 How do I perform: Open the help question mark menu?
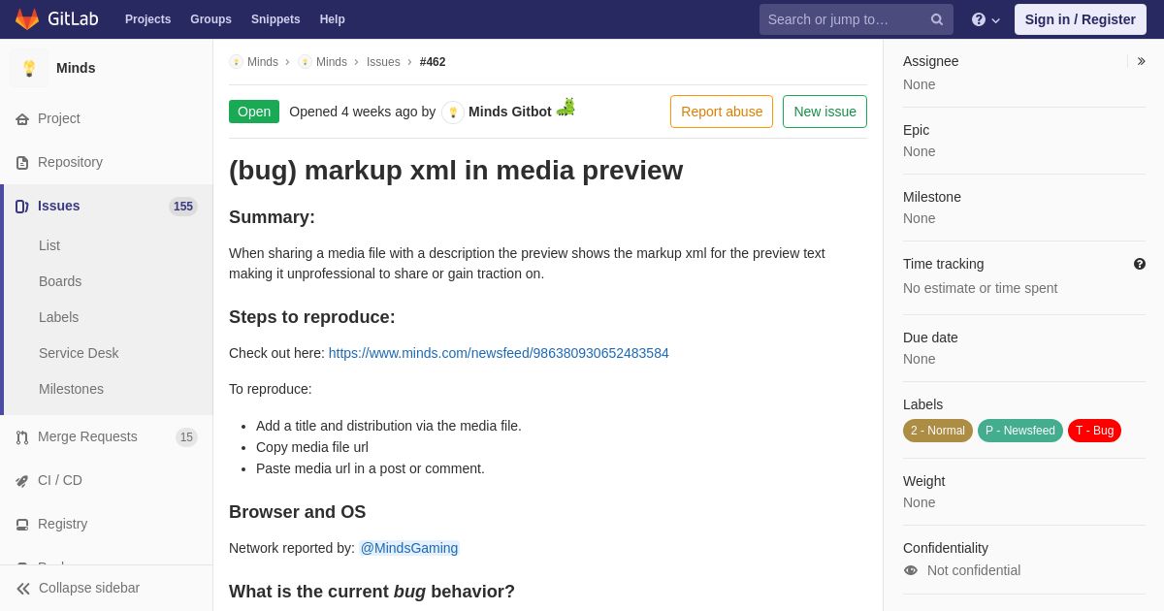pos(986,19)
